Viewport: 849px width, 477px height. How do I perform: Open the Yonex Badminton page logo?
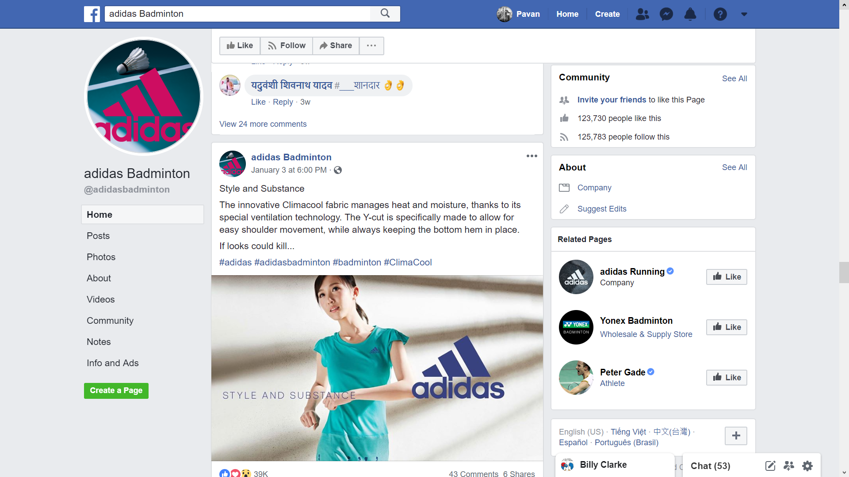pos(576,327)
